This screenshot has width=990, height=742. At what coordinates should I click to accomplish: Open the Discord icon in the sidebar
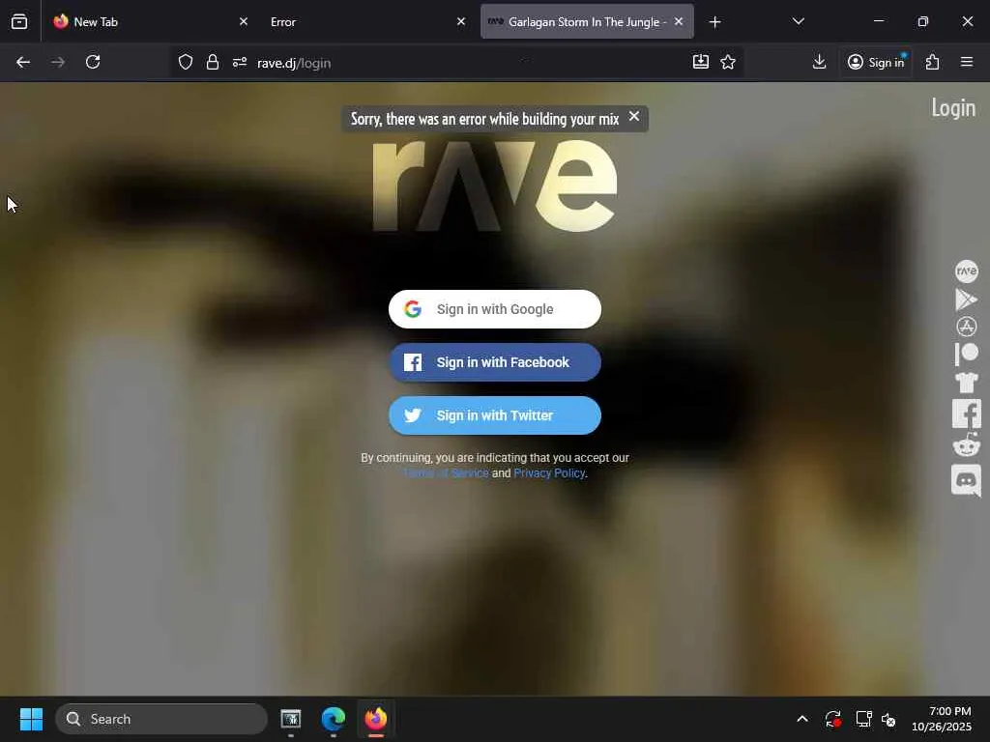(x=966, y=481)
